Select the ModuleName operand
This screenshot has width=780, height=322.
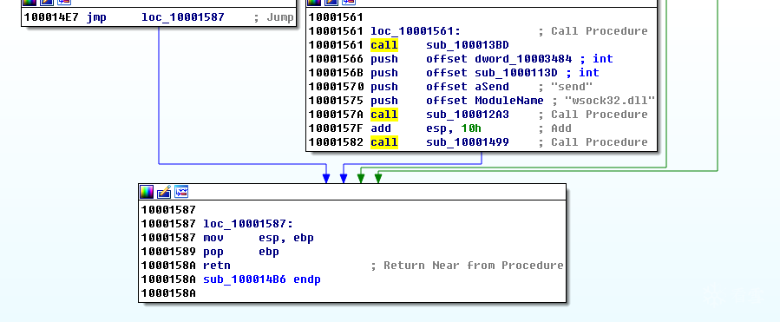(x=509, y=101)
